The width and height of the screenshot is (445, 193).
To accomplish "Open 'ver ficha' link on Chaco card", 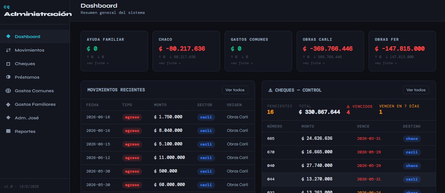I will tap(169, 63).
